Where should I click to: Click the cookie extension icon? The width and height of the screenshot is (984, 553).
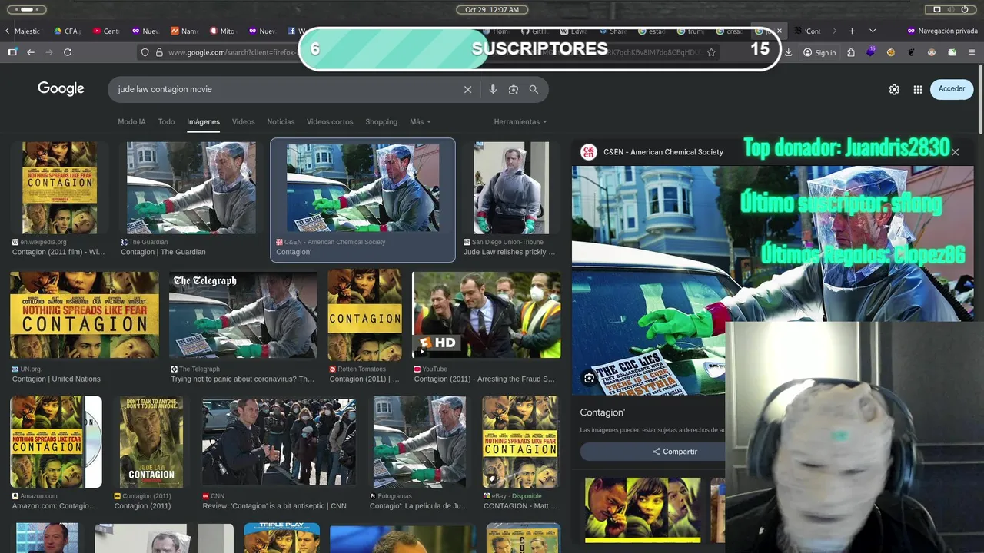pos(891,52)
